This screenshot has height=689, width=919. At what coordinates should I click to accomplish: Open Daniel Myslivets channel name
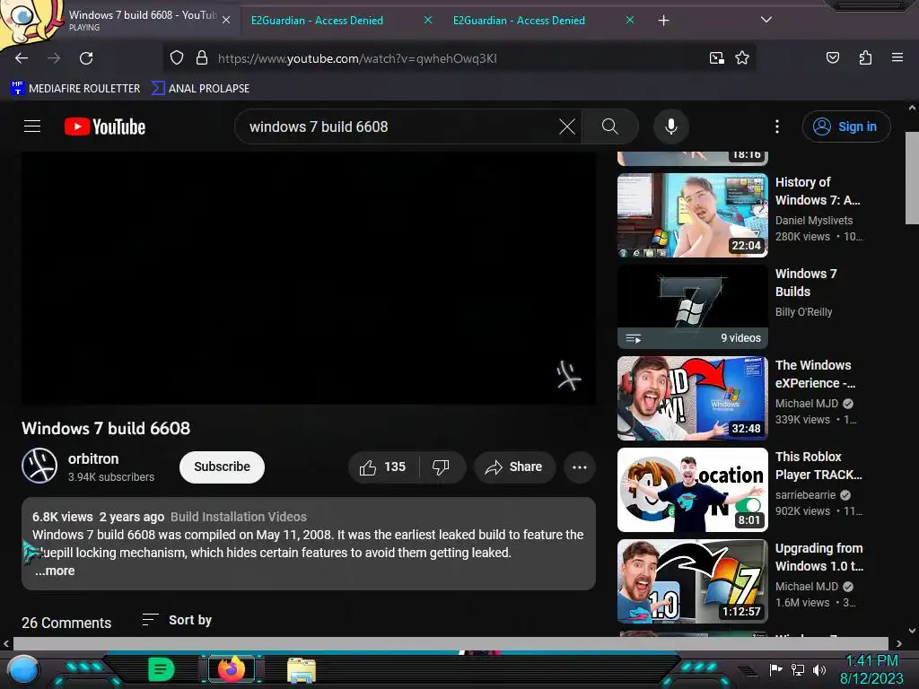click(x=813, y=221)
